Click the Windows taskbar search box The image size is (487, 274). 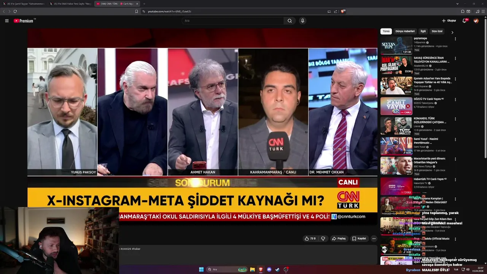tap(227, 269)
